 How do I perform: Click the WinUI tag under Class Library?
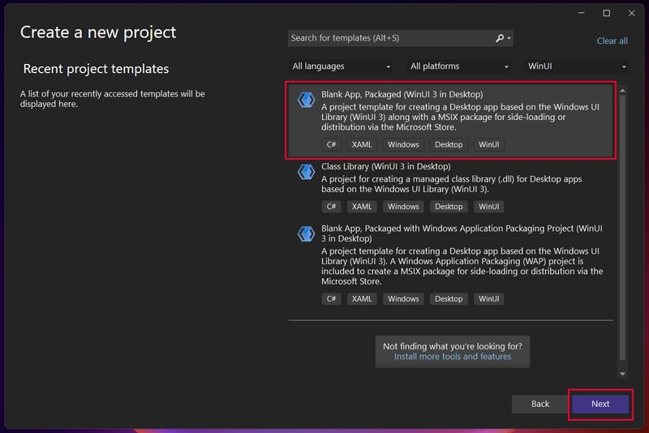point(489,207)
